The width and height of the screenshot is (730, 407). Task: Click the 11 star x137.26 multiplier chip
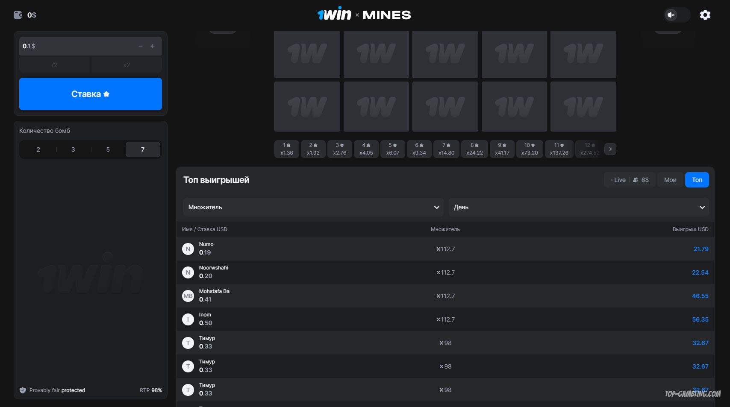point(559,149)
